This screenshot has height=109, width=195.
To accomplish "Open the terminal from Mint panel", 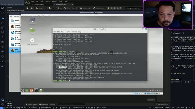I will coord(36,90).
